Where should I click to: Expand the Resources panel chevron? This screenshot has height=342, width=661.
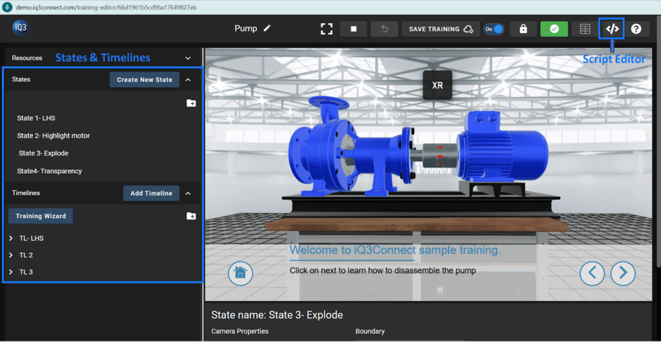[188, 58]
